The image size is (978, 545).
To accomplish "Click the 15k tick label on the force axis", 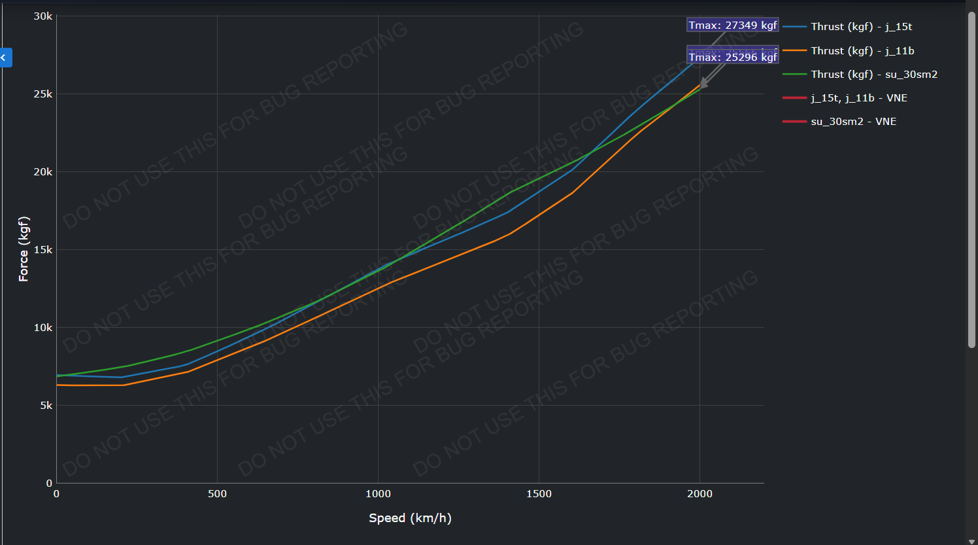I will [x=43, y=250].
